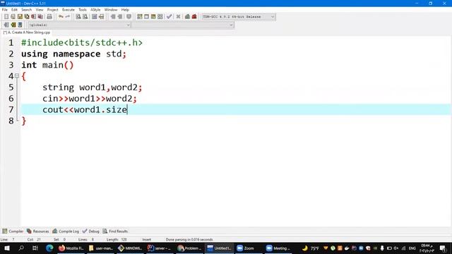The image size is (452, 254).
Task: Switch to the Resources bottom tab
Action: (x=37, y=231)
